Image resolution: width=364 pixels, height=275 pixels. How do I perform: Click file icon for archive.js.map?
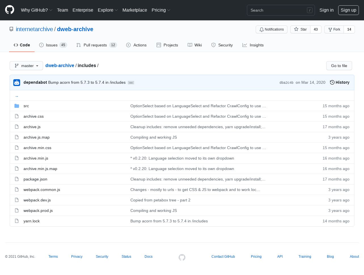pos(17,137)
